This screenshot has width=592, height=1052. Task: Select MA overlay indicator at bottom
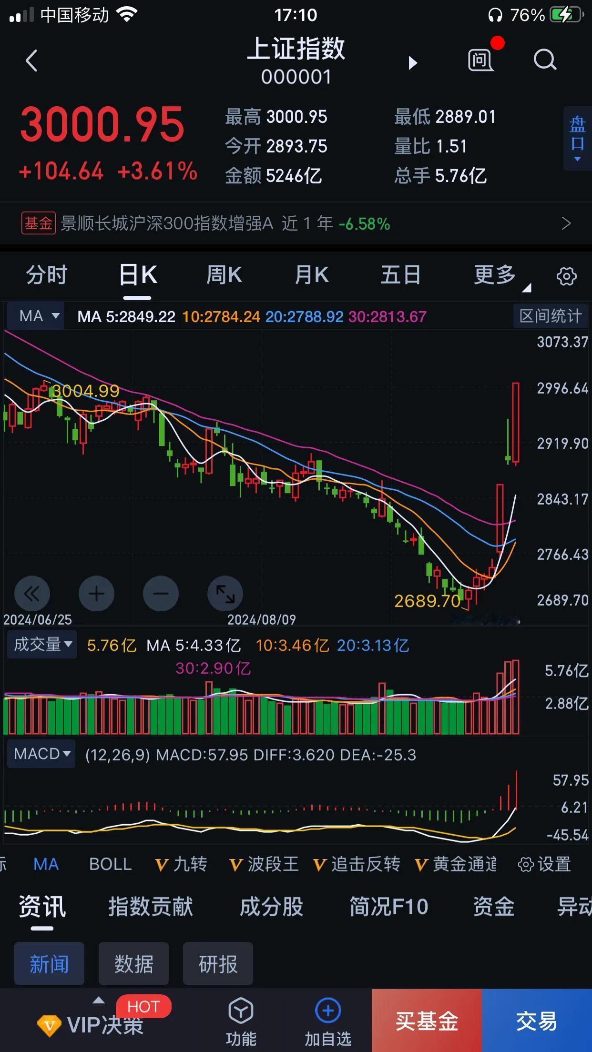tap(46, 864)
